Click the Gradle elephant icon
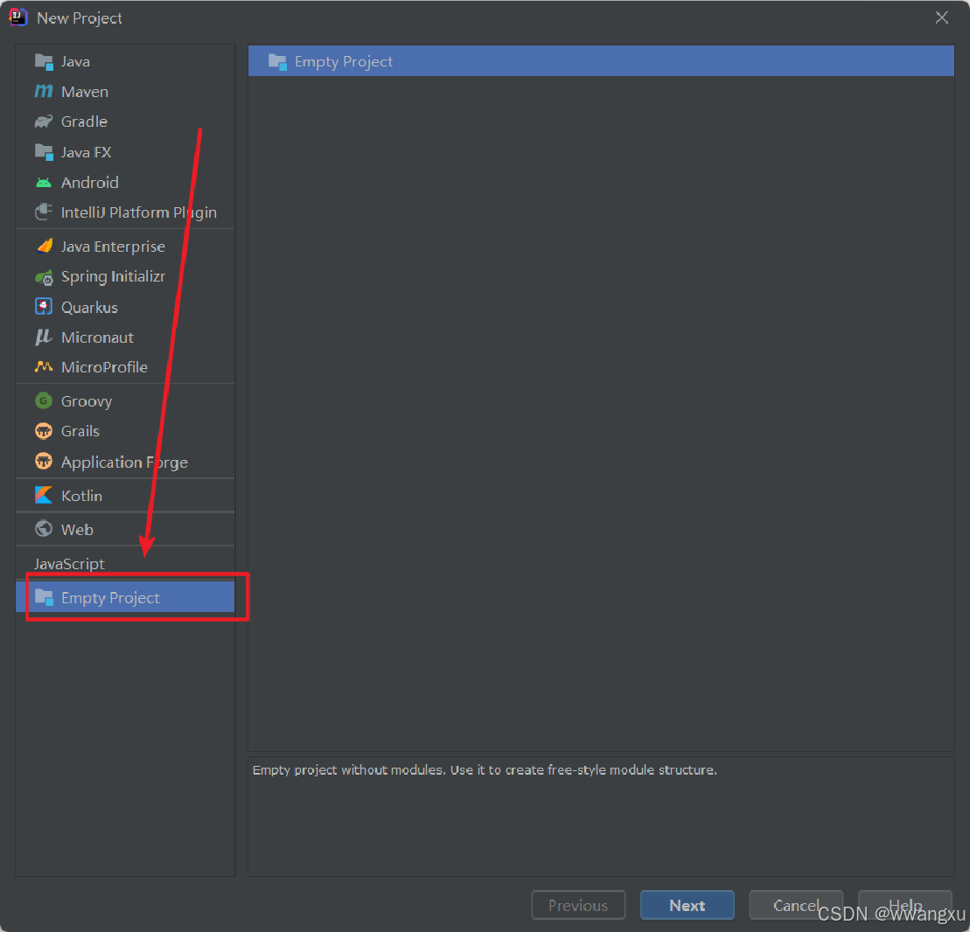This screenshot has height=932, width=970. pos(44,122)
